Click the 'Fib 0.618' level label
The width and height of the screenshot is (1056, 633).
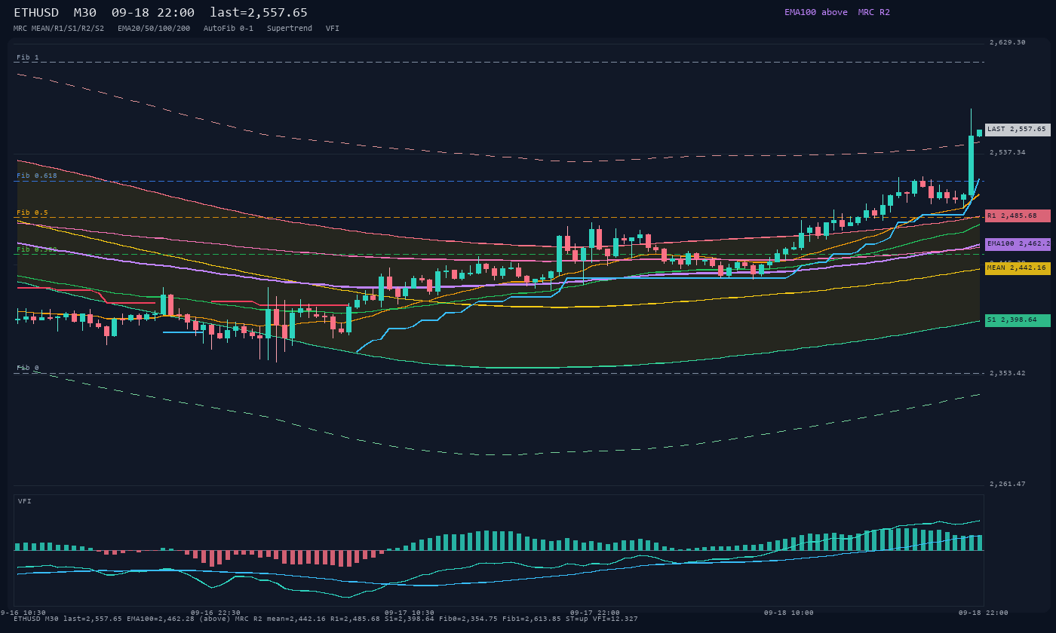[37, 176]
